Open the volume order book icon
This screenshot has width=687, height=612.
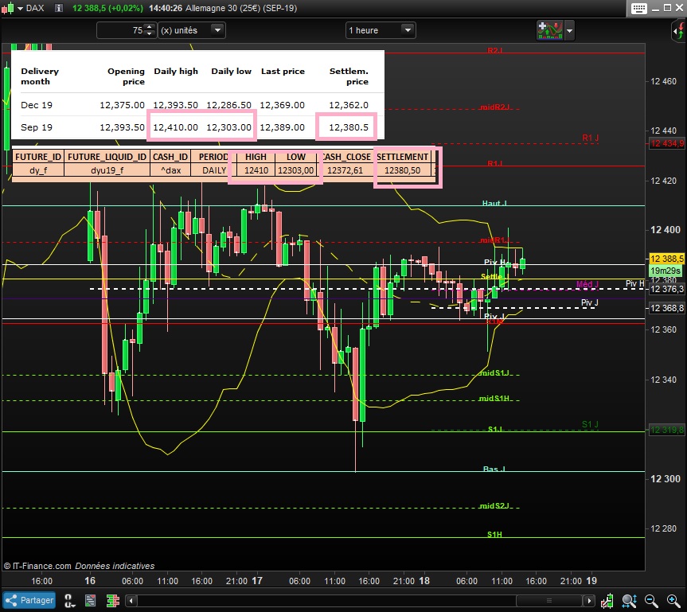click(112, 601)
